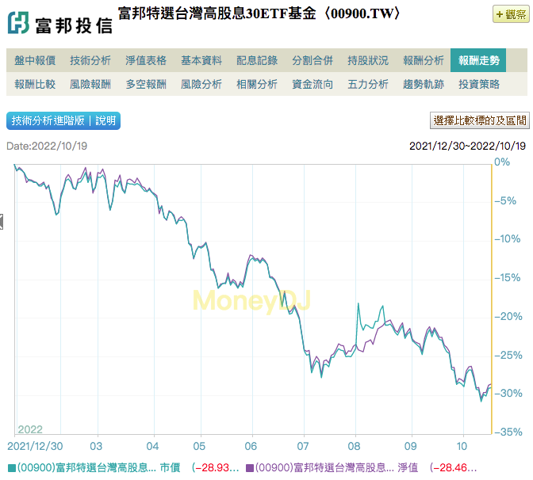Click the August price spike on the chart

coord(359,304)
